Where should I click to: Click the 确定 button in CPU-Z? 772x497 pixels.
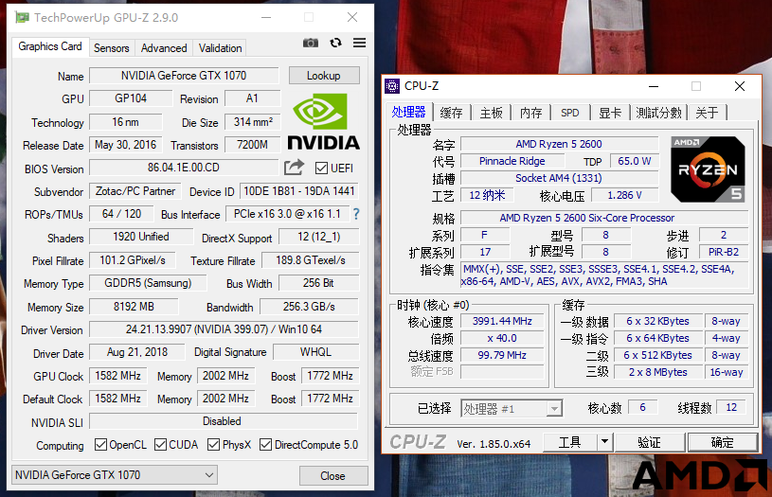click(x=723, y=442)
